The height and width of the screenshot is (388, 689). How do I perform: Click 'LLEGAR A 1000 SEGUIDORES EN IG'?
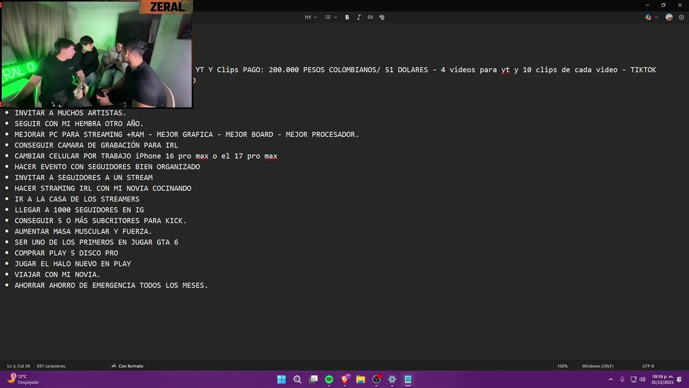(79, 210)
